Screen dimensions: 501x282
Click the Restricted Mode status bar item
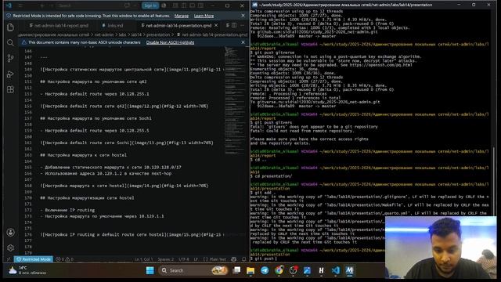(34, 259)
